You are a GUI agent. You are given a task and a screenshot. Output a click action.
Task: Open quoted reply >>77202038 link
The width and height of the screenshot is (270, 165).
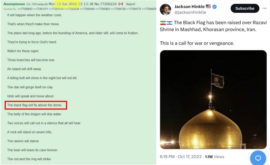click(x=72, y=9)
